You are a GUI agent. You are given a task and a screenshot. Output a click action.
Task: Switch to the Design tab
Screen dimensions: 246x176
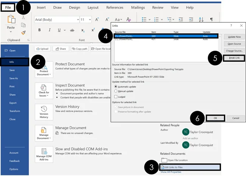click(75, 8)
